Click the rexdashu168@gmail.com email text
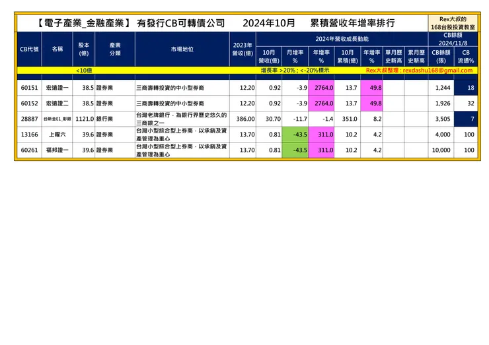Image resolution: width=489 pixels, height=345 pixels. [437, 71]
